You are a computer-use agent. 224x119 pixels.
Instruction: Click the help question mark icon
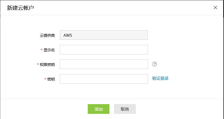(x=155, y=64)
